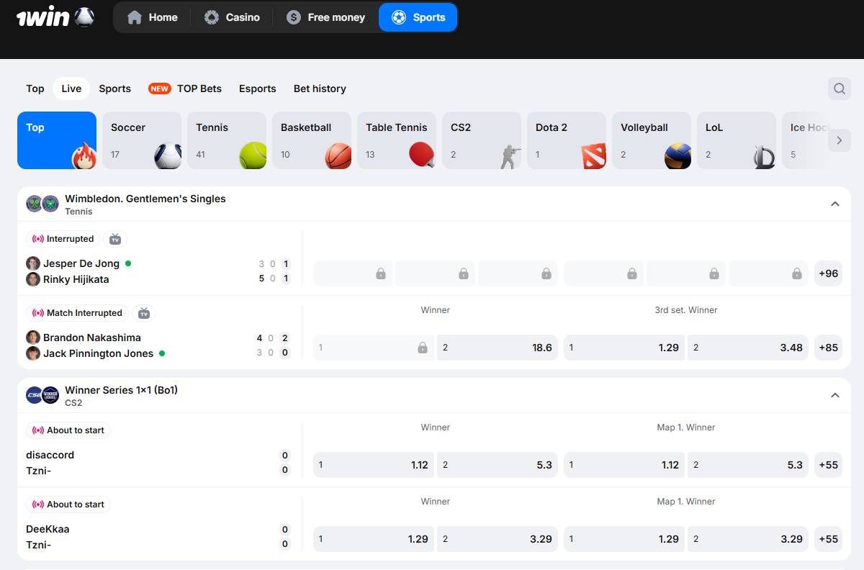Choose the Table Tennis category tile

tap(397, 140)
